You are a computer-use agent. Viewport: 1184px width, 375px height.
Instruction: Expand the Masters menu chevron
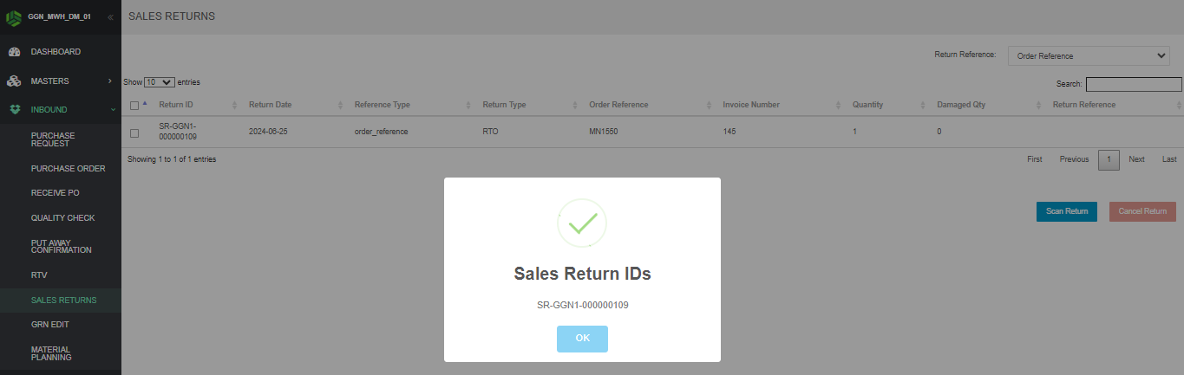point(110,81)
